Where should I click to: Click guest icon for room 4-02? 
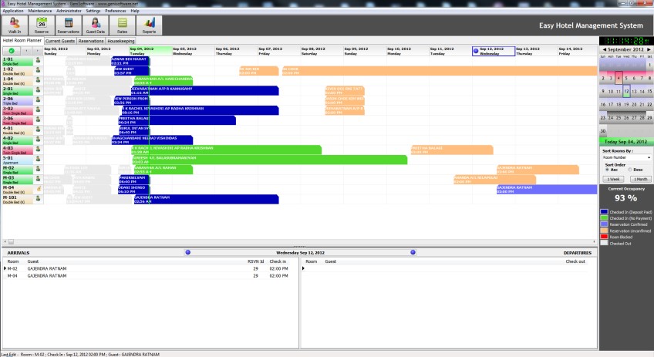[38, 139]
